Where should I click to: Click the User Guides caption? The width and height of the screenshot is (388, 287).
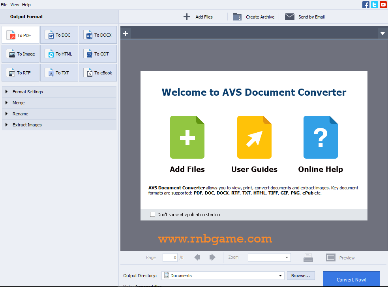tap(254, 169)
